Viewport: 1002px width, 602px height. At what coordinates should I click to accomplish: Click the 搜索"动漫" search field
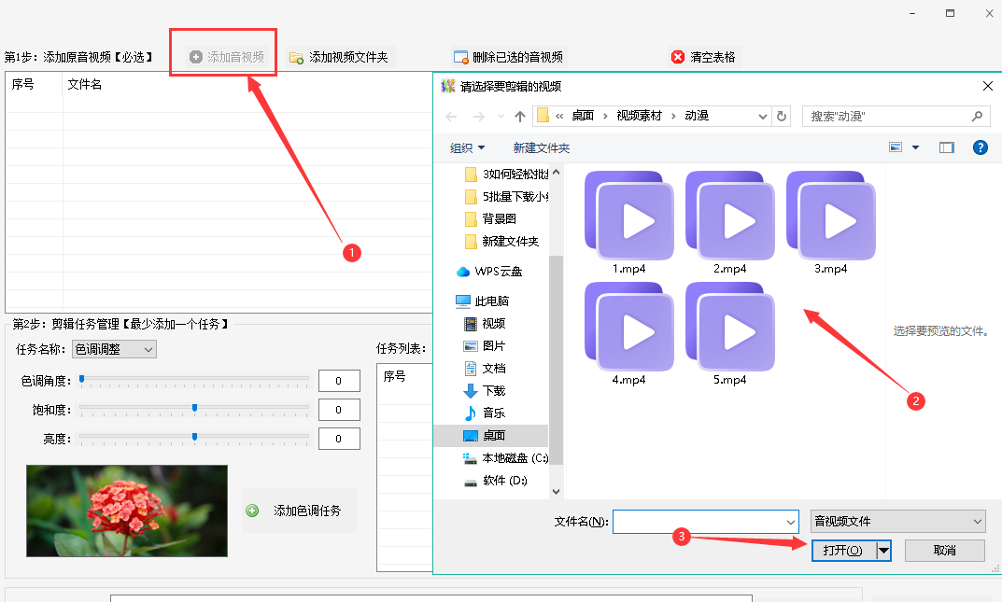[x=896, y=116]
